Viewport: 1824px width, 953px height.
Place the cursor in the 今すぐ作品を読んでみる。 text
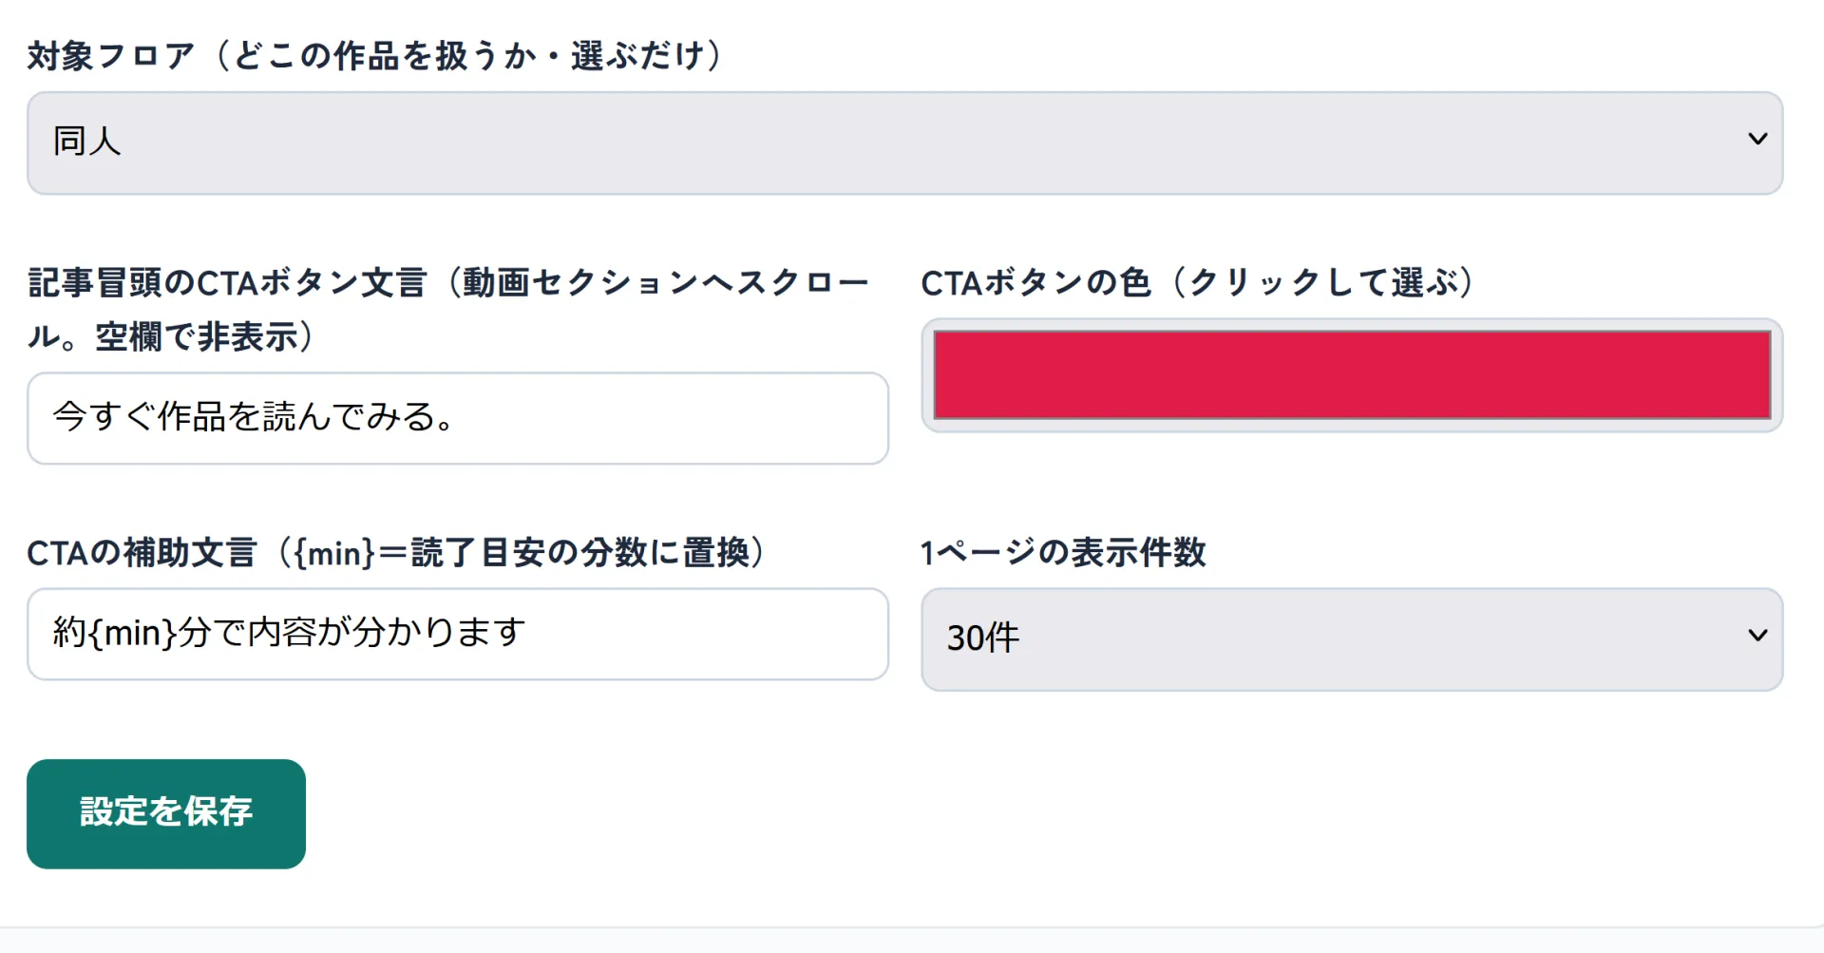coord(256,417)
